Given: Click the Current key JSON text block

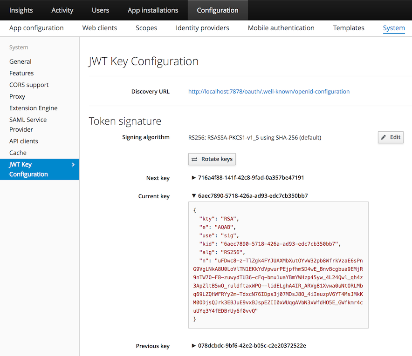Looking at the screenshot, I should (278, 264).
